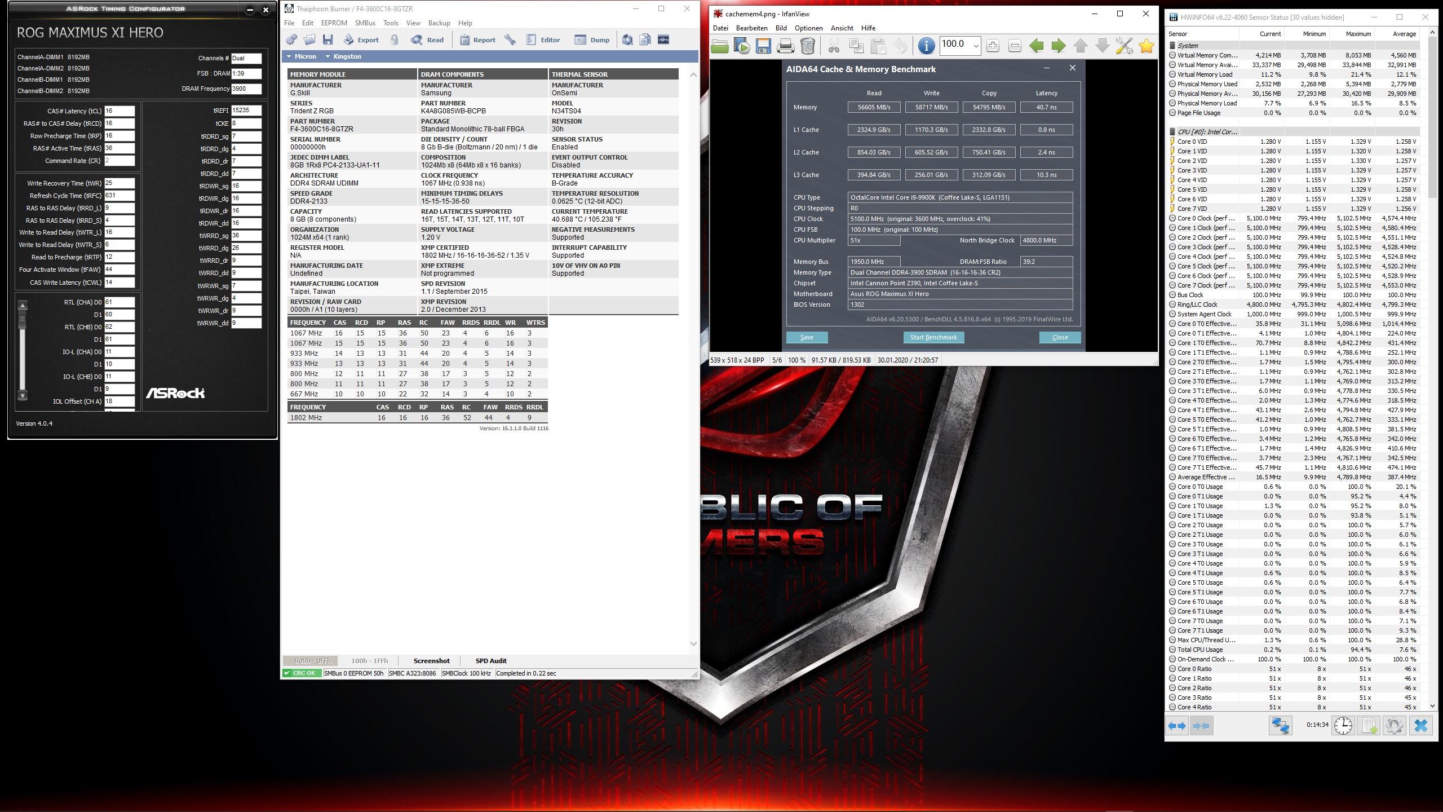The height and width of the screenshot is (812, 1443).
Task: Click IrfanView yellow star icon
Action: pos(1147,46)
